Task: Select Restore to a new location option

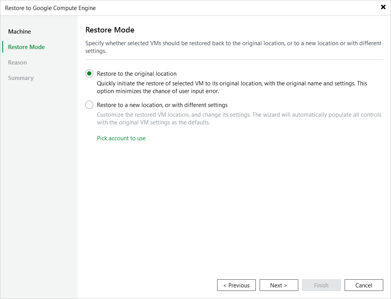Action: point(89,105)
